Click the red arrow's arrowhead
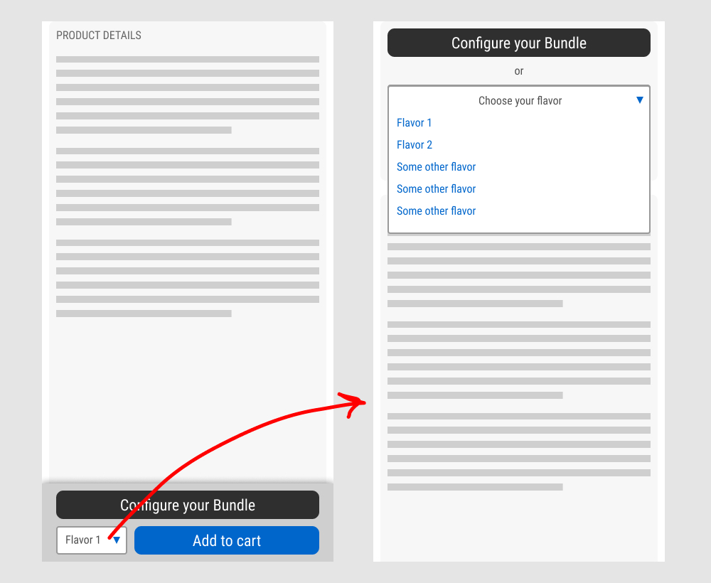 [x=353, y=404]
